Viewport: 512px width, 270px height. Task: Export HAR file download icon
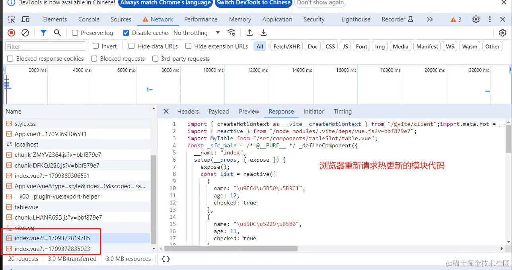pyautogui.click(x=263, y=33)
